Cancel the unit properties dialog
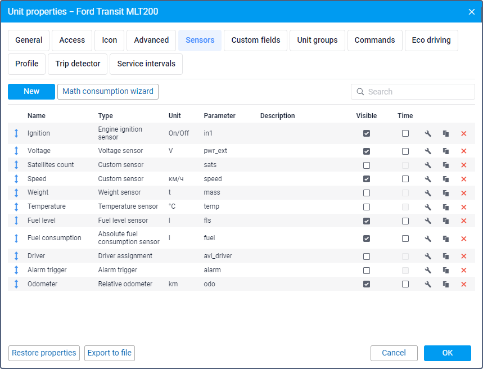Viewport: 483px width, 369px height. [x=394, y=353]
